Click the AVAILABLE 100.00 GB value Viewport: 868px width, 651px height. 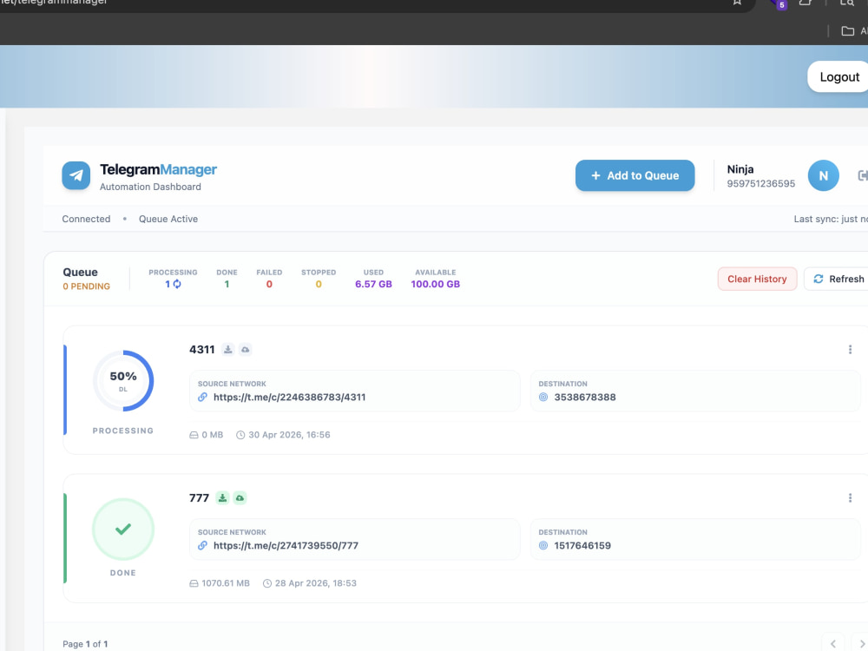(x=435, y=284)
